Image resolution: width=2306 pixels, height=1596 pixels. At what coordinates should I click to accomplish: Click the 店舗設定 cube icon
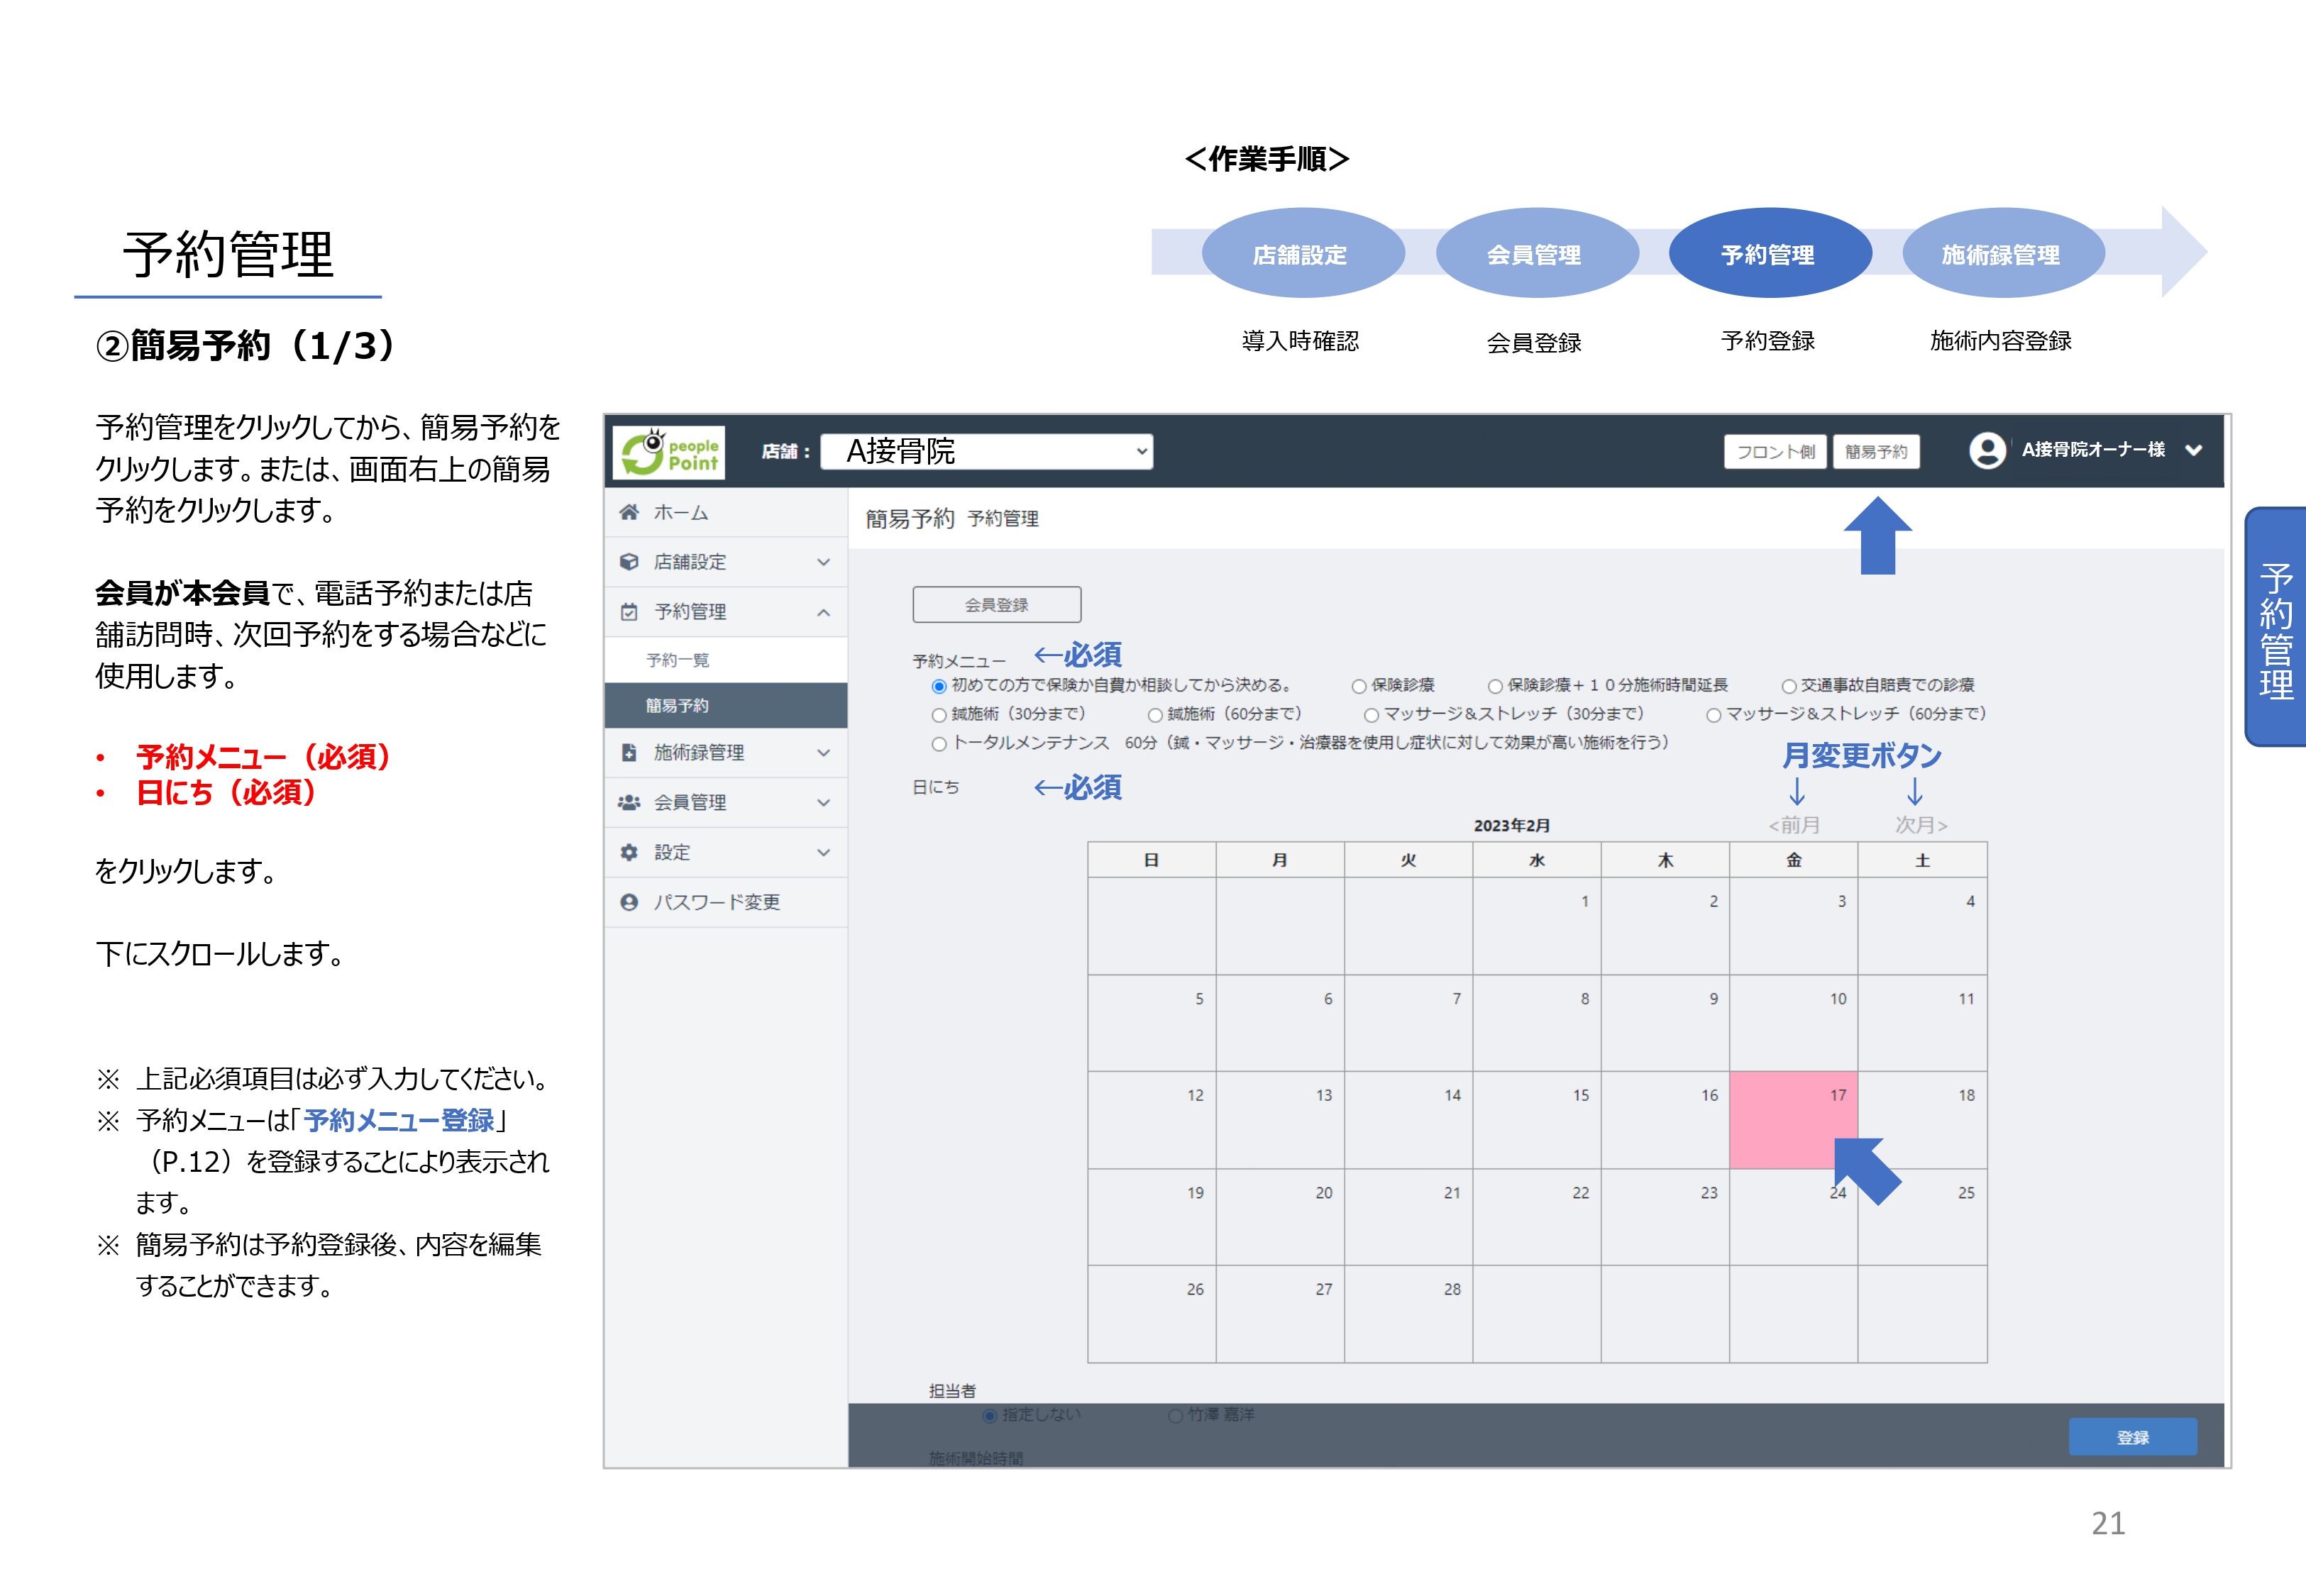629,562
